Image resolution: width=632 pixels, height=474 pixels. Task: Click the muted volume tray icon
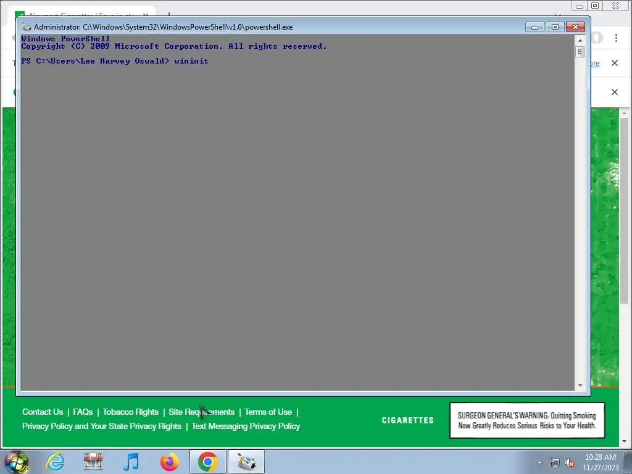tap(570, 462)
